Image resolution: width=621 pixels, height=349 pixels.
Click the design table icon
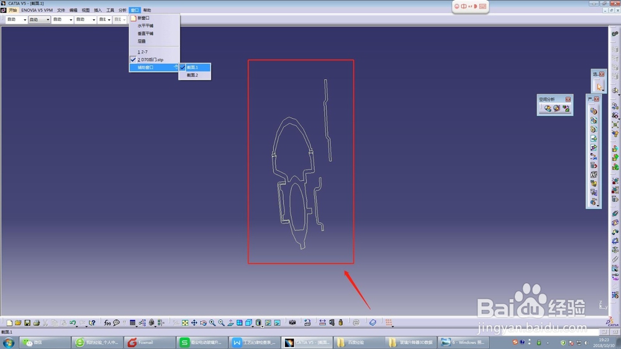pyautogui.click(x=133, y=323)
